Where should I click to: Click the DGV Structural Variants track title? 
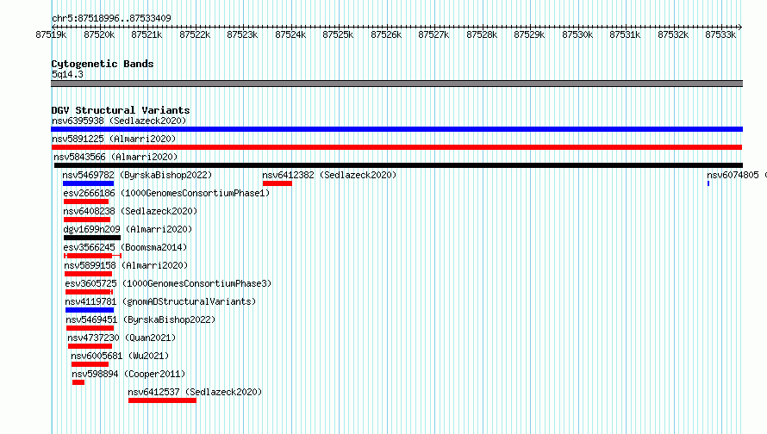pyautogui.click(x=121, y=110)
